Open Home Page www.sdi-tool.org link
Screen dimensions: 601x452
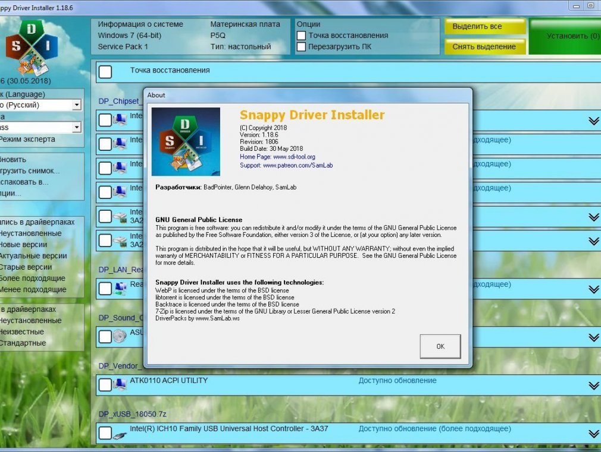pos(277,157)
